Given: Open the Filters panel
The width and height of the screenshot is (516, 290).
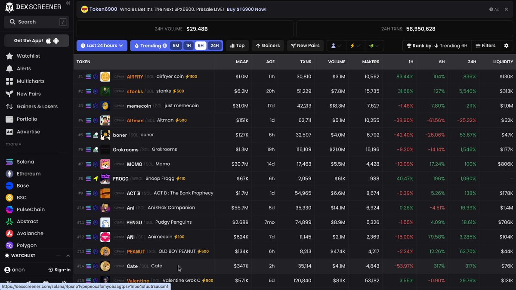Looking at the screenshot, I should [486, 46].
